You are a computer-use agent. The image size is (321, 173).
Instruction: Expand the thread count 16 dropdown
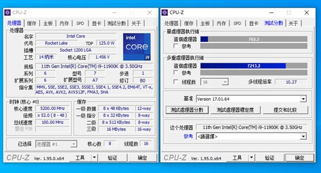225,82
